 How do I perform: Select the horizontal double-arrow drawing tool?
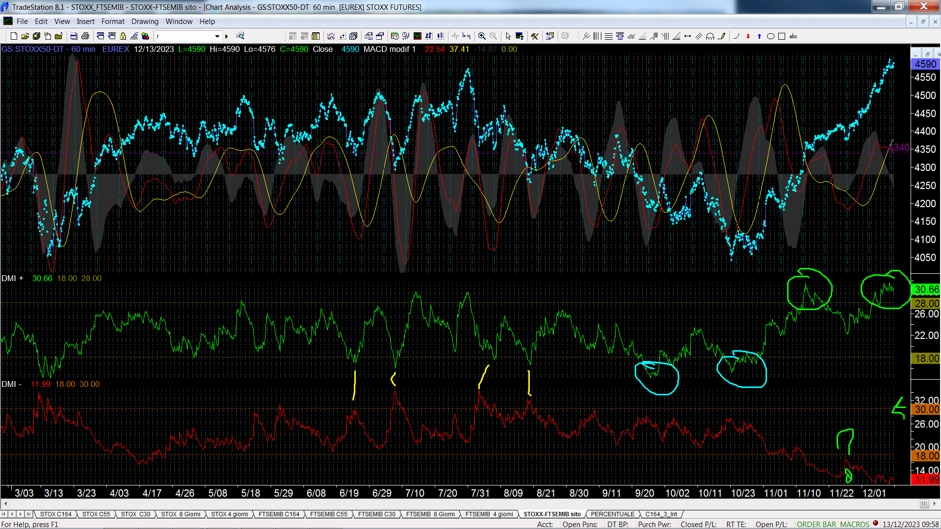(688, 36)
